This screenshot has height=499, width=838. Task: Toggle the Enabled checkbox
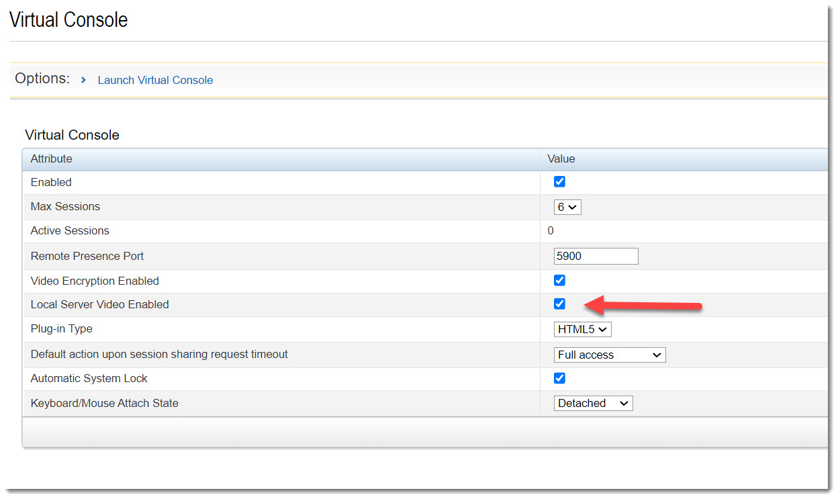tap(559, 182)
